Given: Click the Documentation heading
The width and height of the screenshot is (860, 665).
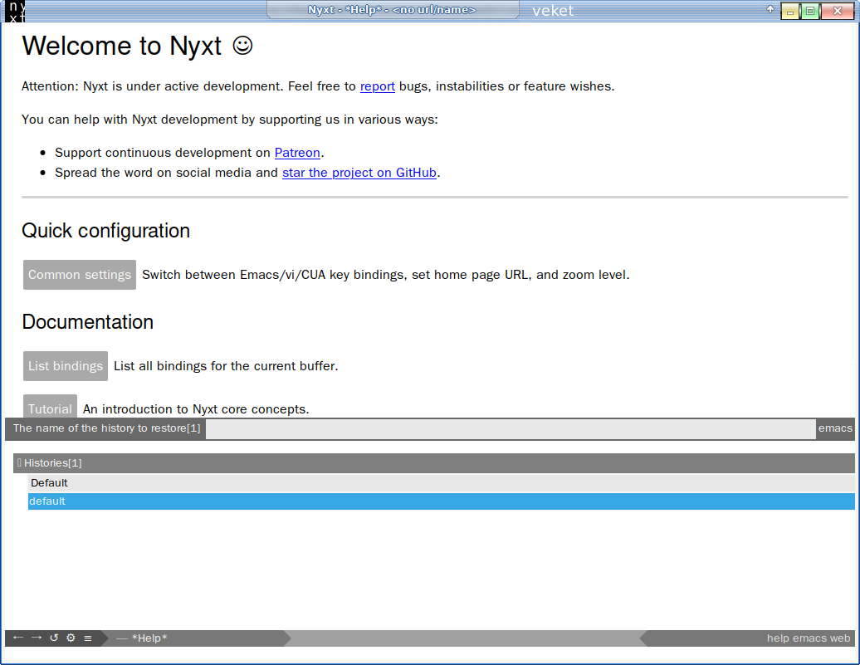Looking at the screenshot, I should click(88, 322).
